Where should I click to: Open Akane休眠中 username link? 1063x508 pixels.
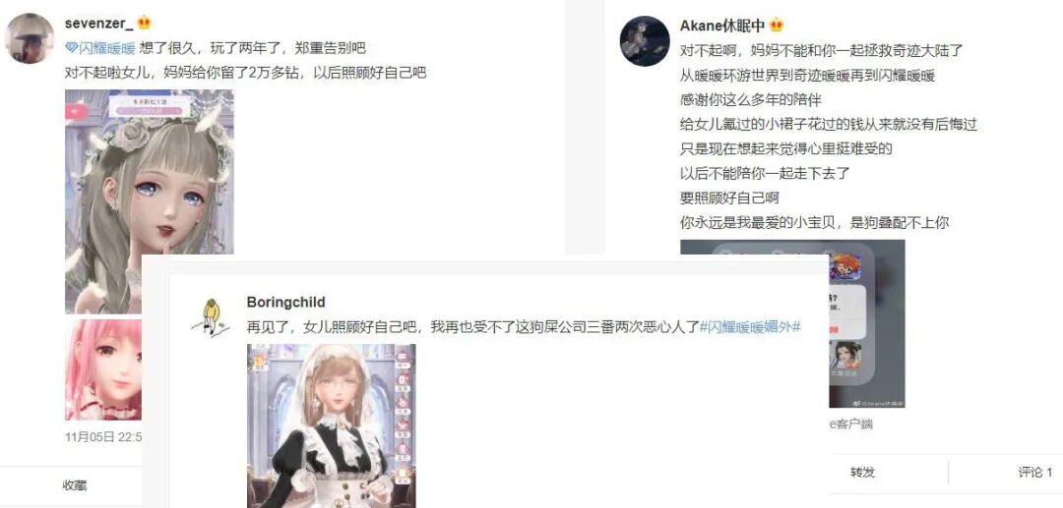722,26
